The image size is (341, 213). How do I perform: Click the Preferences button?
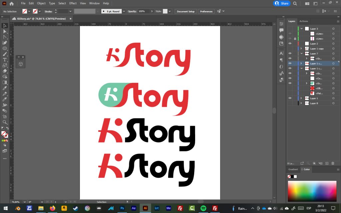(206, 11)
